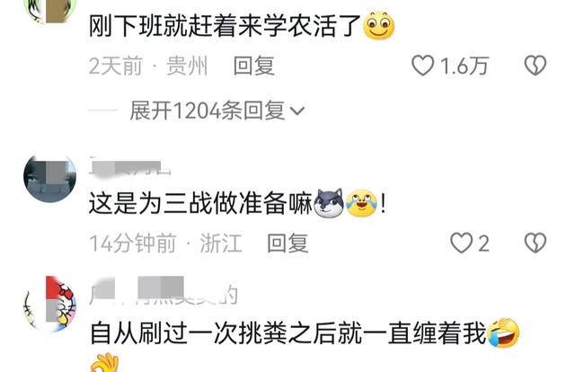Tap crying-laughing emoji in 三战 comment
575x372 pixels.
(361, 203)
